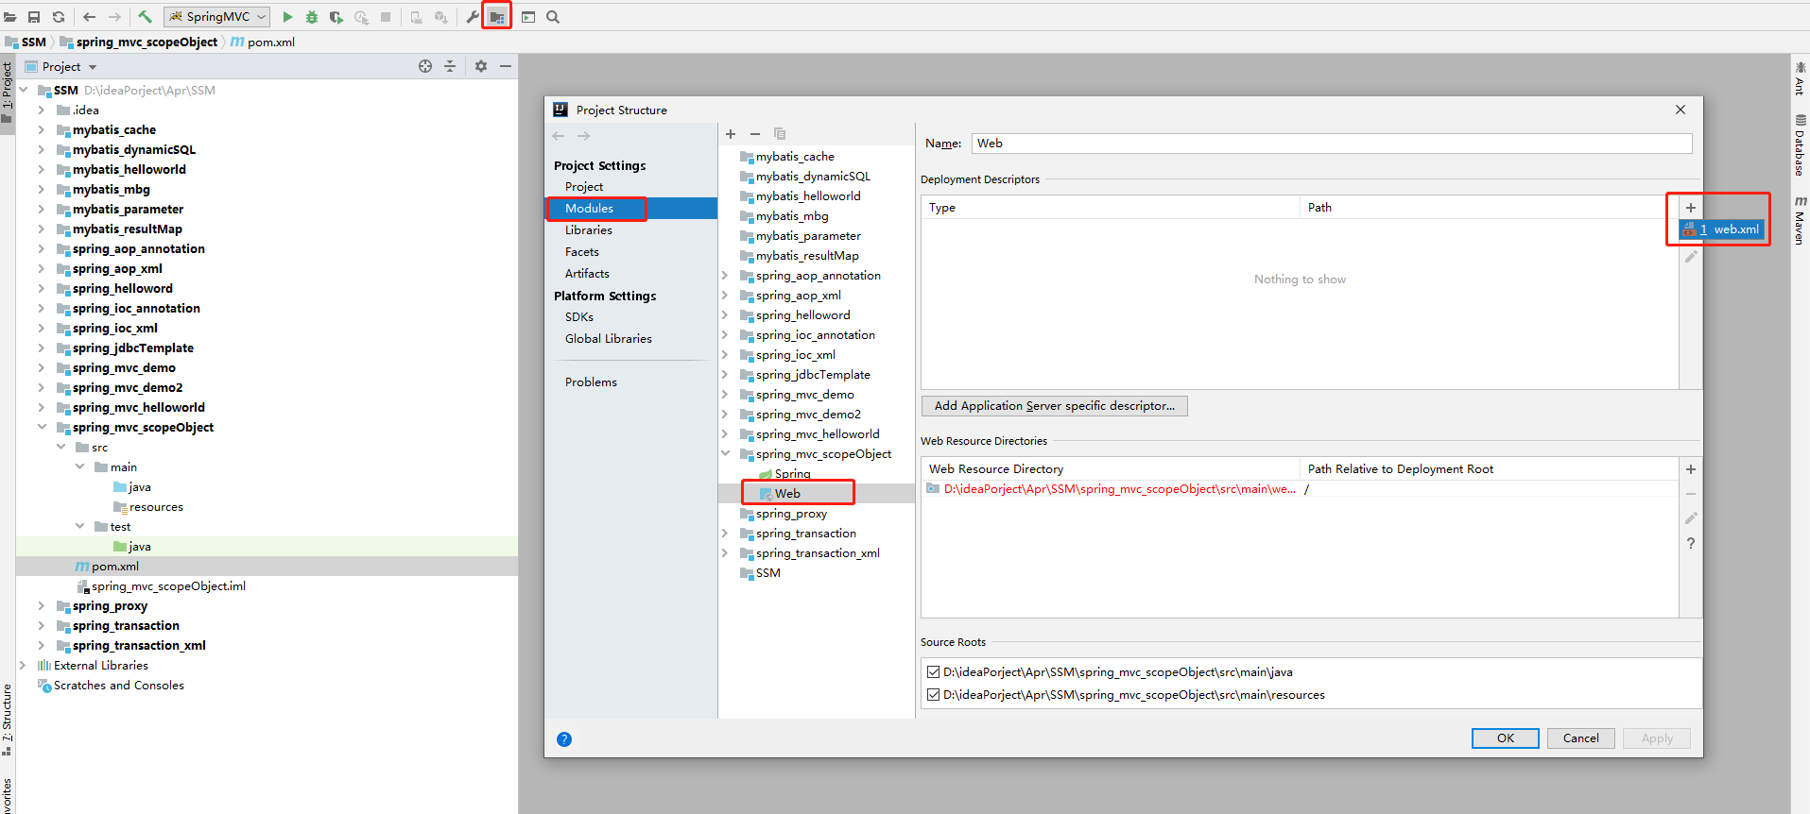This screenshot has width=1810, height=814.
Task: Open Global Libraries settings
Action: [x=609, y=339]
